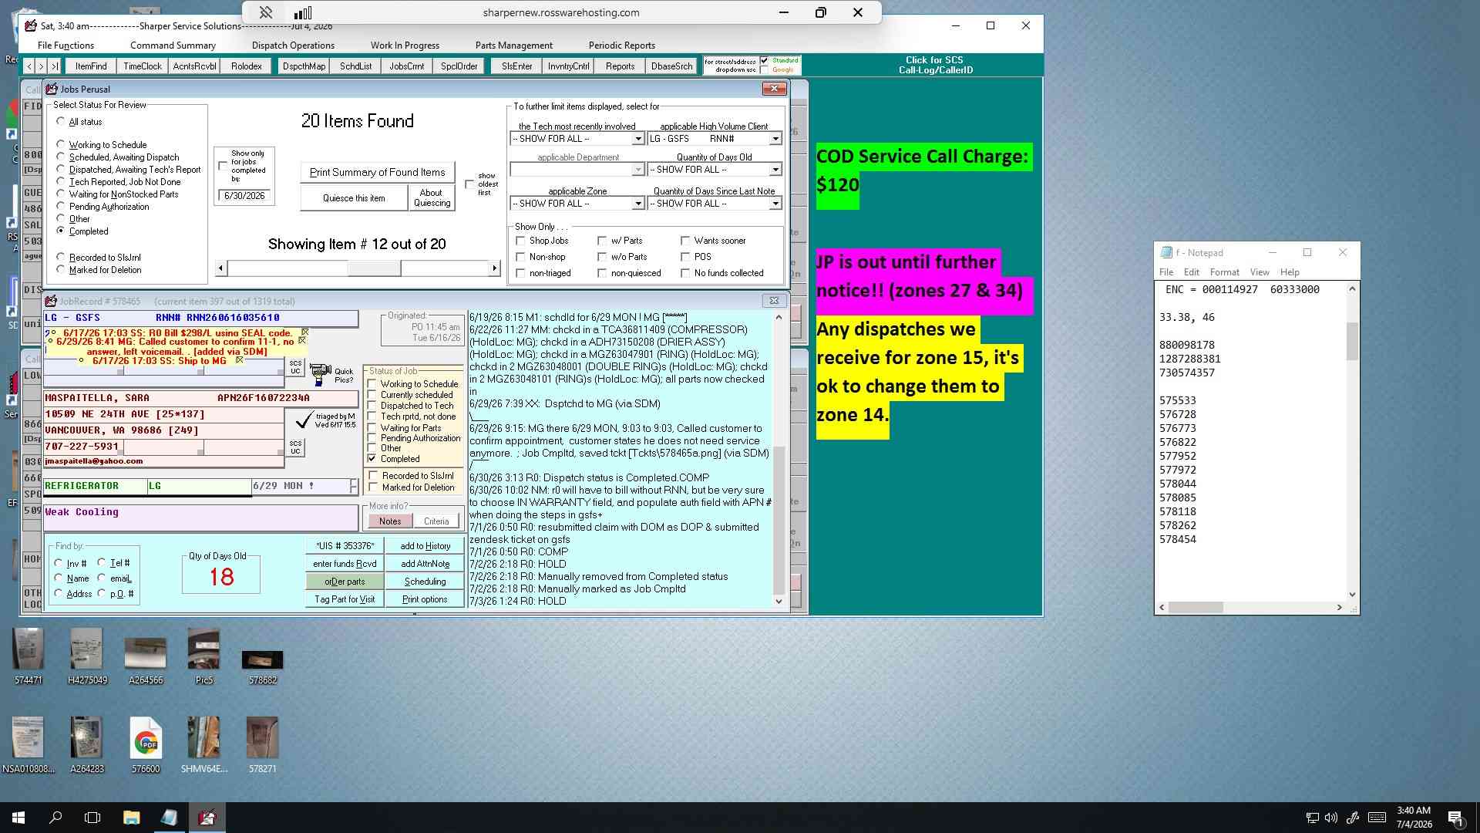
Task: Click the Quick Pics camera icon
Action: click(x=320, y=375)
